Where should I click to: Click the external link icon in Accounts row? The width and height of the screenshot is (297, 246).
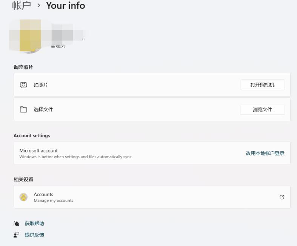coord(282,197)
